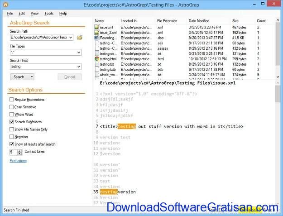Select the testing.txt file icon
This screenshot has width=283, height=216.
[x=97, y=64]
